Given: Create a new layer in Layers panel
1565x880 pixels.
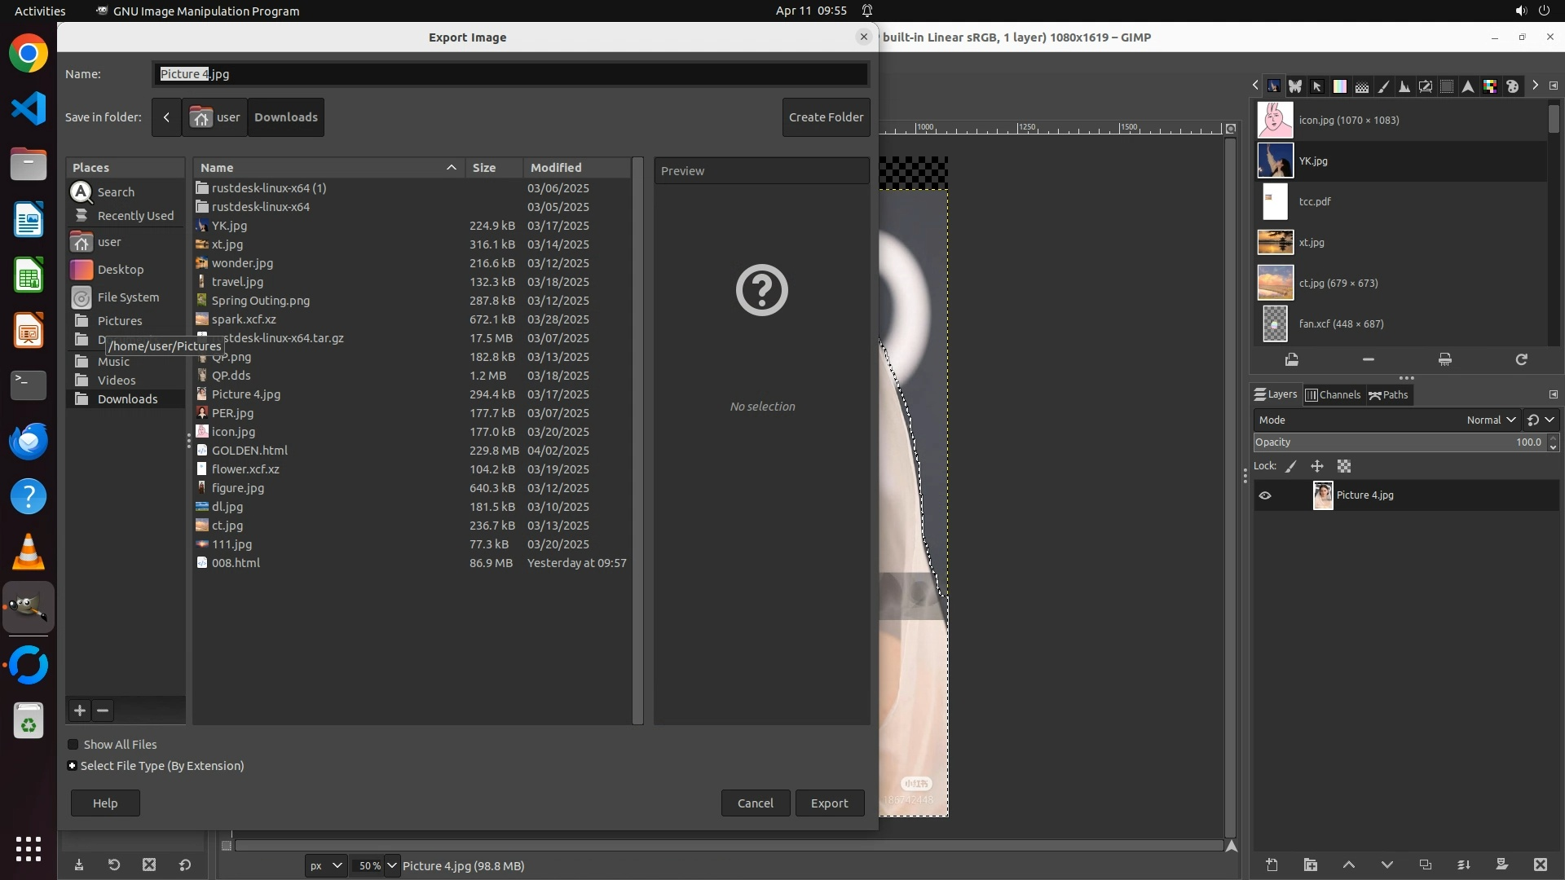Looking at the screenshot, I should pyautogui.click(x=1272, y=865).
